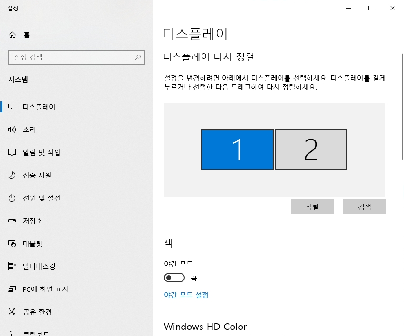Open PC에 화면 표시 settings
The width and height of the screenshot is (404, 336).
tap(76, 289)
